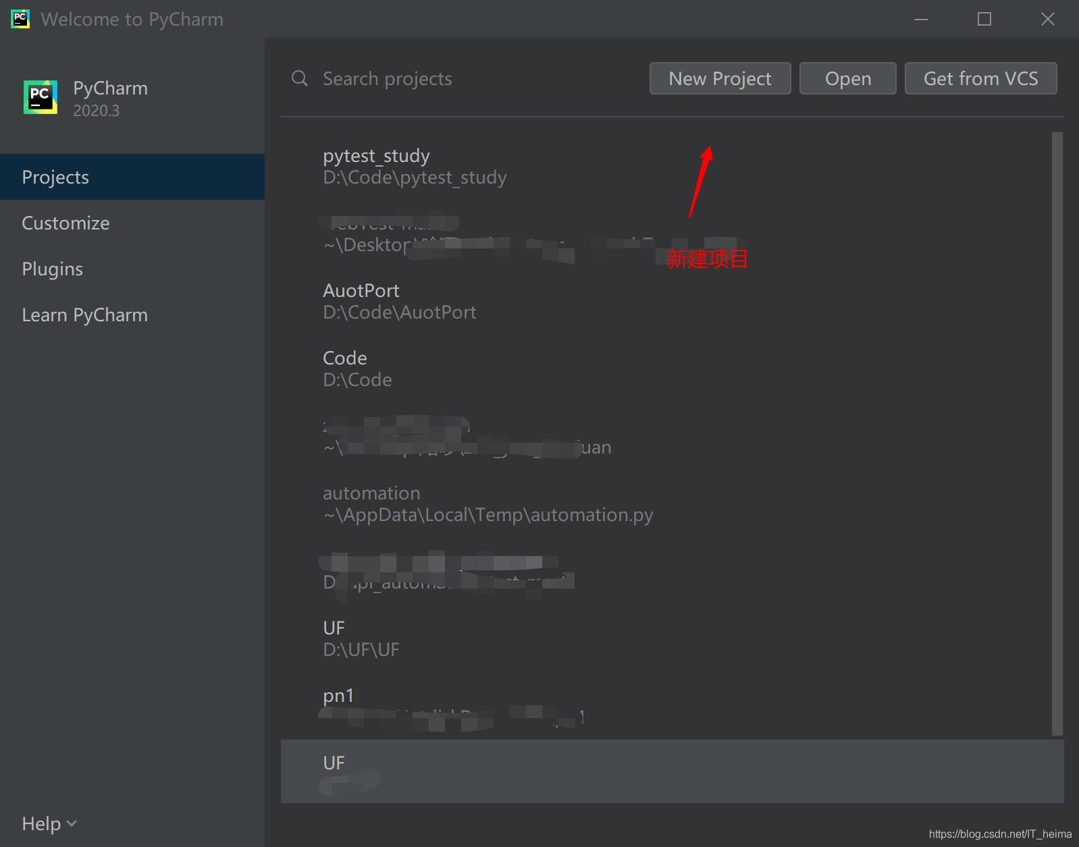Click Get from VCS button
Screen dimensions: 1079x847
click(980, 78)
